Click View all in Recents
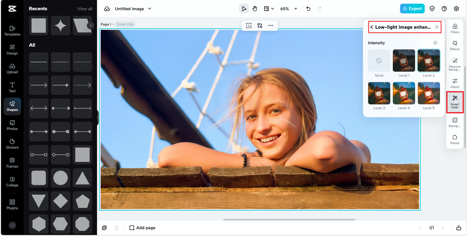467x236 pixels. [x=85, y=9]
